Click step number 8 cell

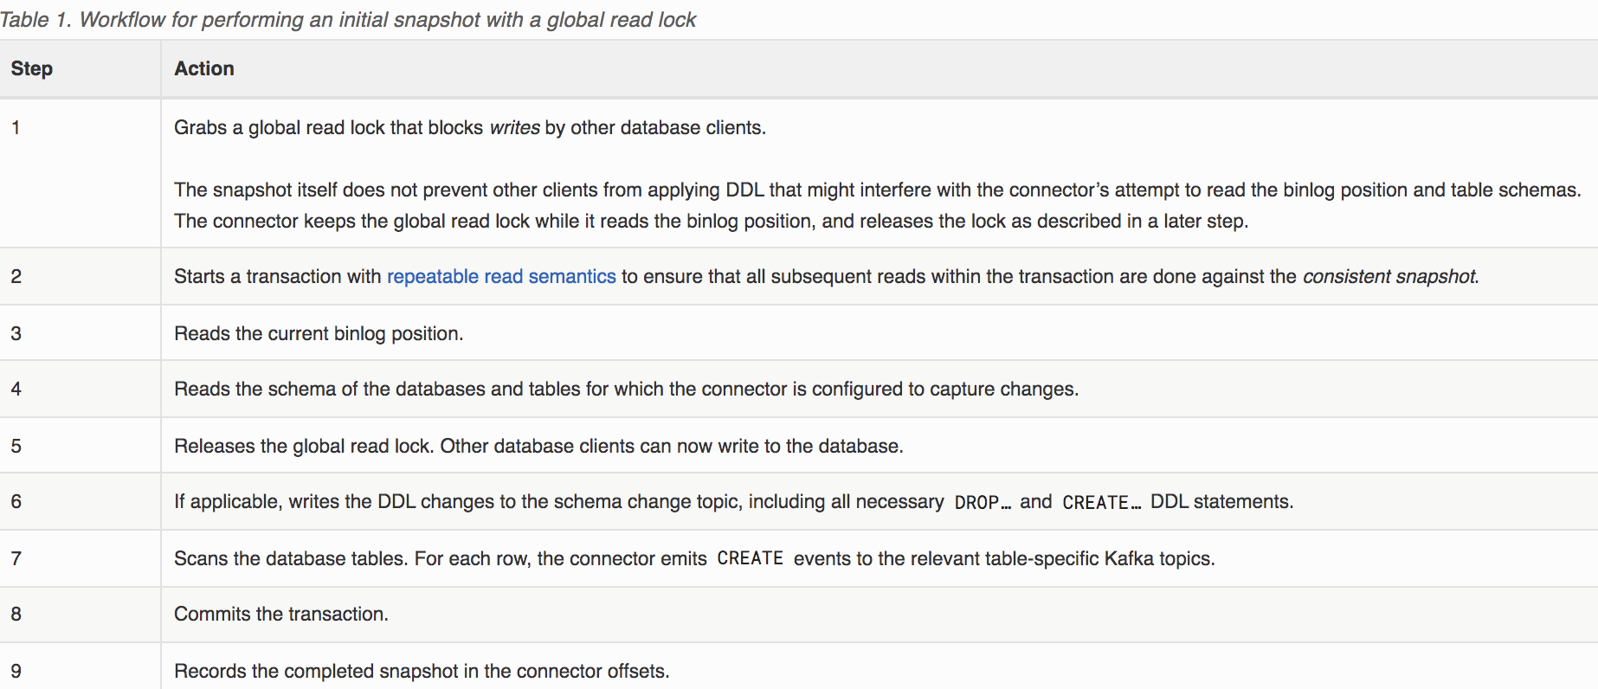pyautogui.click(x=81, y=614)
